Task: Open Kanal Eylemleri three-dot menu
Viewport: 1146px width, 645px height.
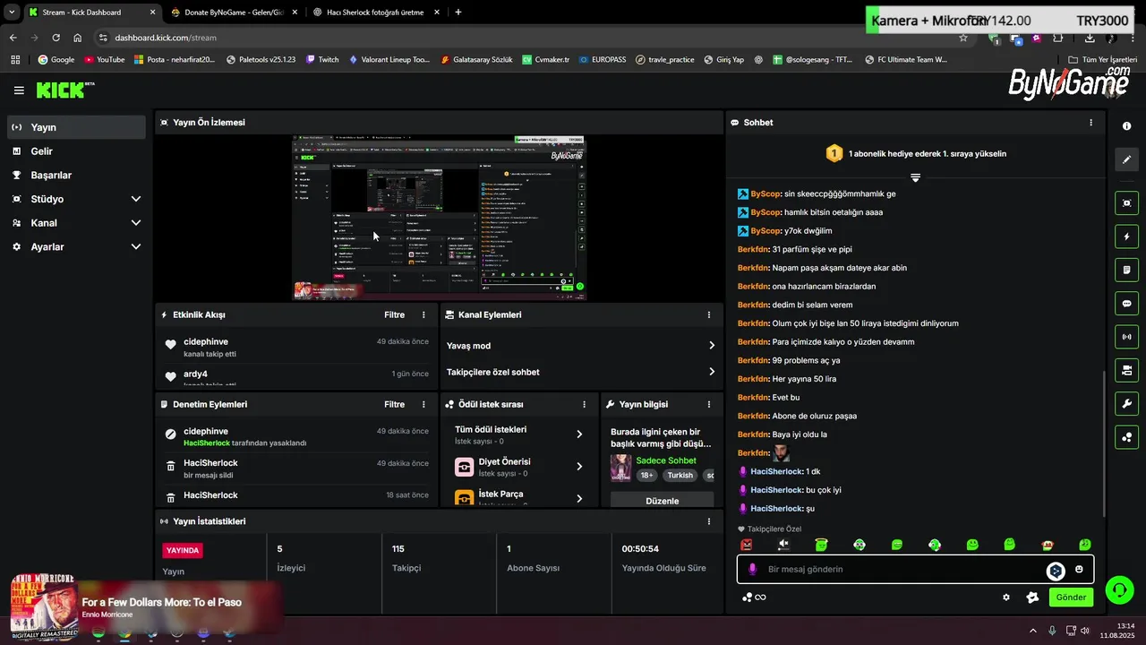Action: (x=708, y=315)
